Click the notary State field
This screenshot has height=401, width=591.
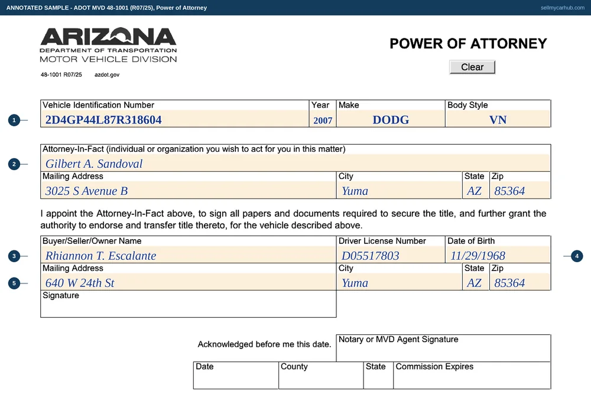(x=378, y=376)
